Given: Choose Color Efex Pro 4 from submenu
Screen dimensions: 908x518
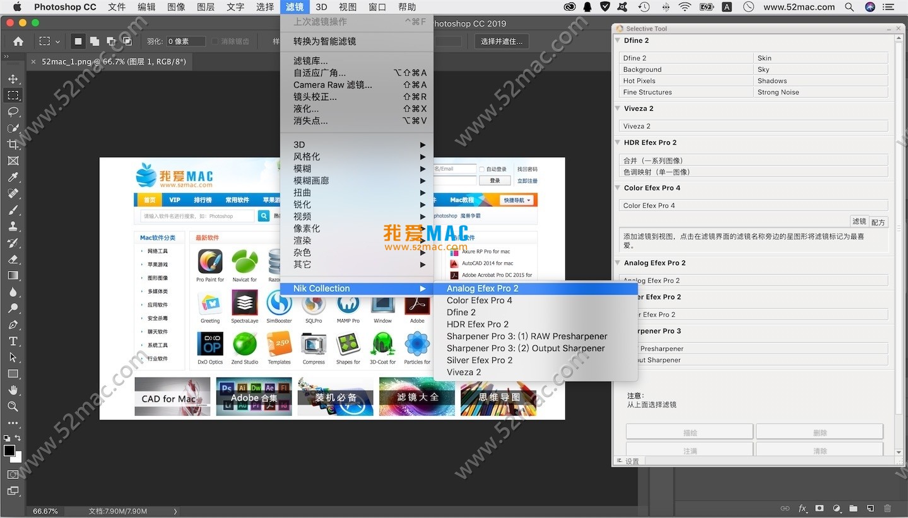Looking at the screenshot, I should tap(536, 301).
